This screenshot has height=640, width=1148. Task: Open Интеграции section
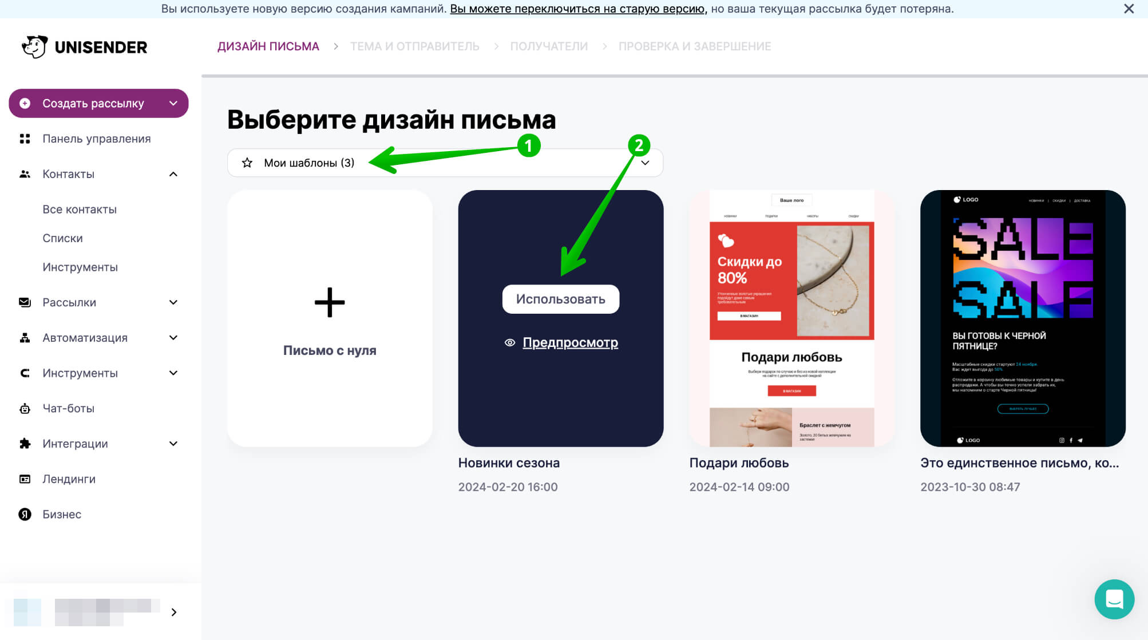[76, 443]
